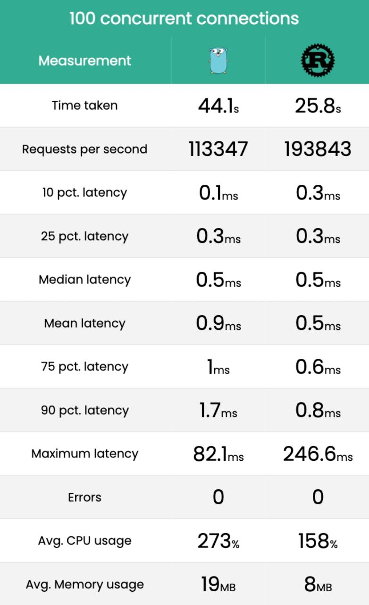Select the Median latency row label
This screenshot has height=605, width=369.
coord(85,279)
